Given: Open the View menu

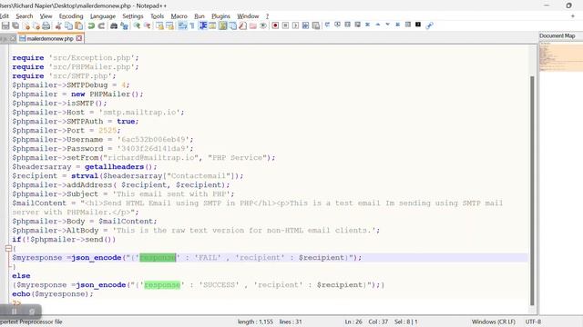Looking at the screenshot, I should (x=46, y=16).
